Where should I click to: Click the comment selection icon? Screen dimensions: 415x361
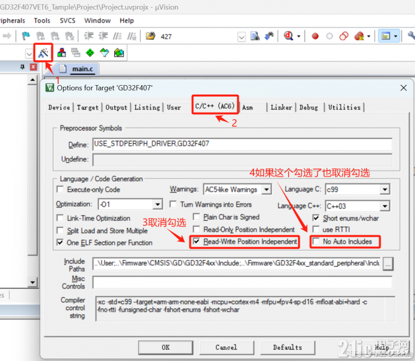coord(117,36)
